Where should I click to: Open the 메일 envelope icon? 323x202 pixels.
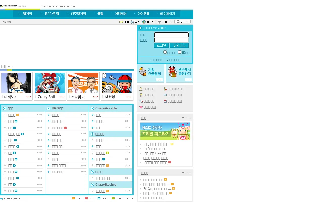[x=121, y=22]
